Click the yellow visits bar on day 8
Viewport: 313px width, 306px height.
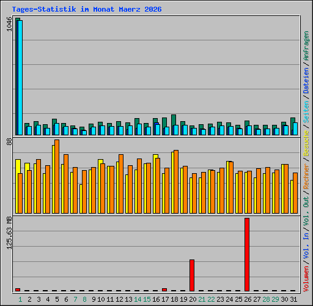(x=81, y=199)
